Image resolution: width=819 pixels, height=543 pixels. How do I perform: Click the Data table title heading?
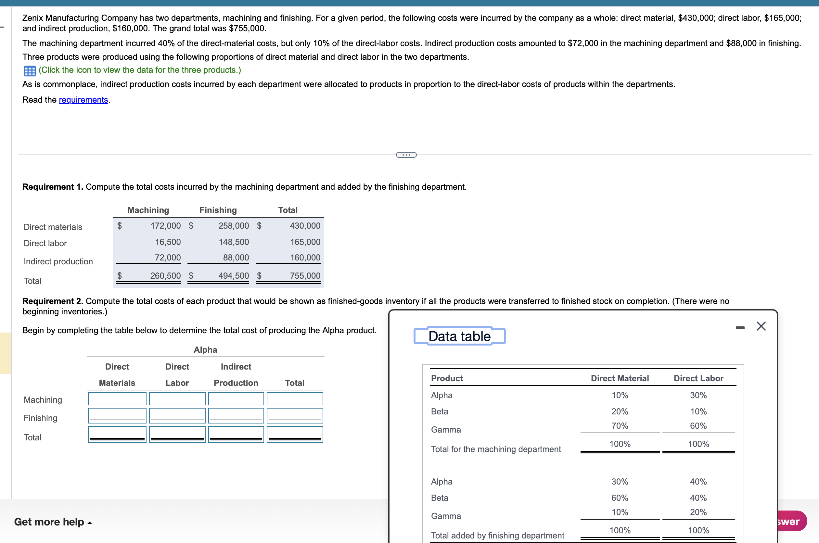(x=459, y=336)
